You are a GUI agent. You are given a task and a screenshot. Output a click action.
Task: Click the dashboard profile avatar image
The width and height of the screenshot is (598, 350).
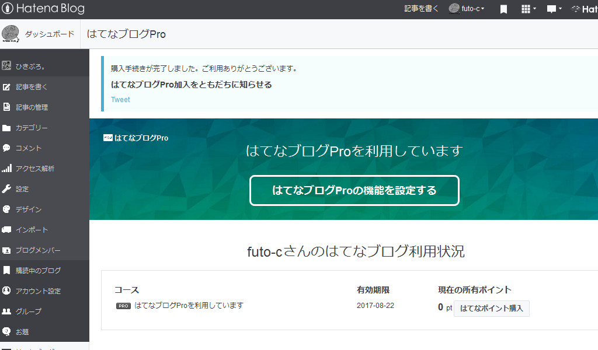pos(11,34)
